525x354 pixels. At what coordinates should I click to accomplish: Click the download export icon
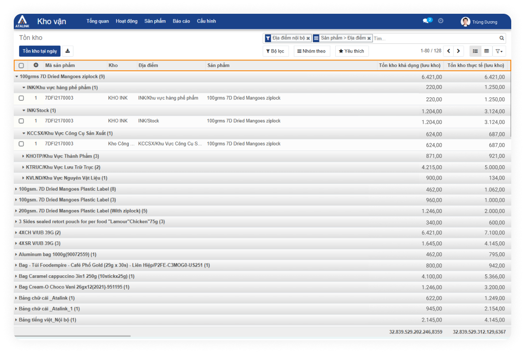point(68,51)
